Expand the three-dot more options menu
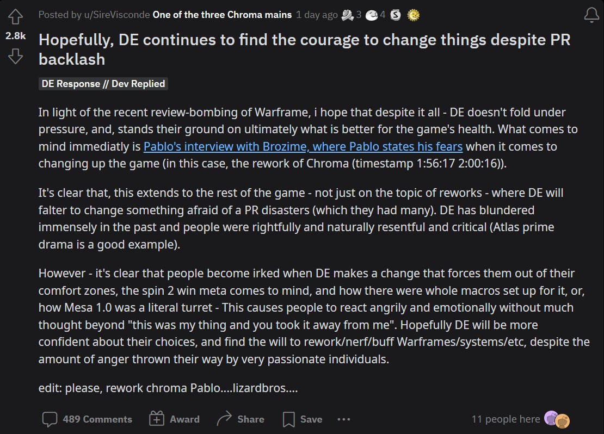The width and height of the screenshot is (604, 434). point(343,419)
